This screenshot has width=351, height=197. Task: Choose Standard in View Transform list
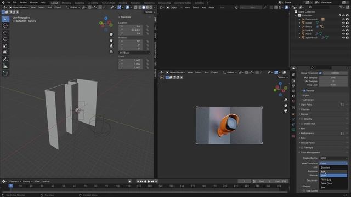coord(333,167)
